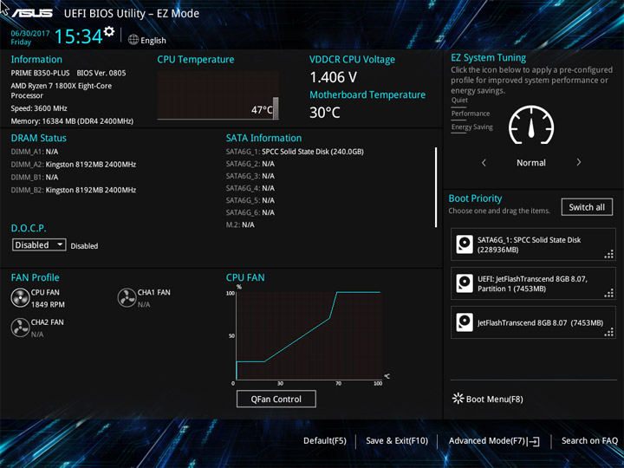The image size is (624, 468).
Task: Click the PRIME B350-PLUS board name
Action: 40,73
